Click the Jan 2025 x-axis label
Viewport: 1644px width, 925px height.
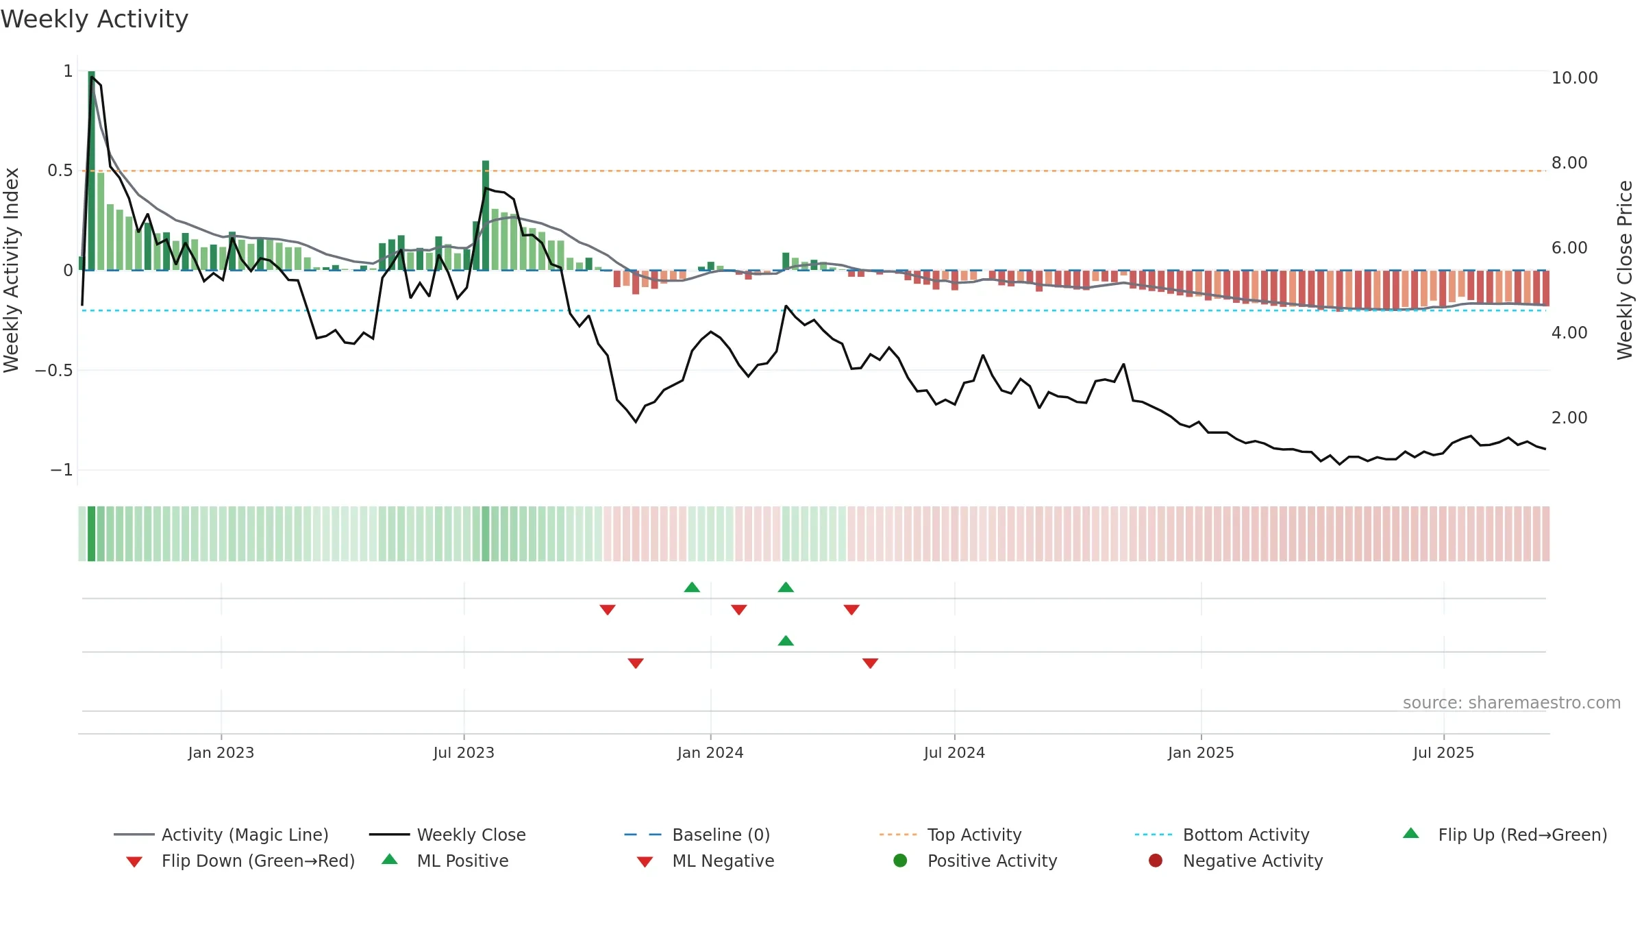pyautogui.click(x=1201, y=753)
